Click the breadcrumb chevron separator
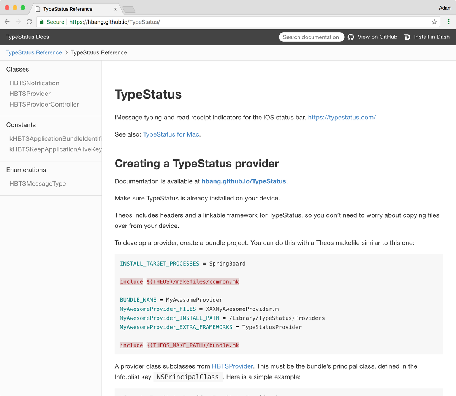 pyautogui.click(x=66, y=52)
